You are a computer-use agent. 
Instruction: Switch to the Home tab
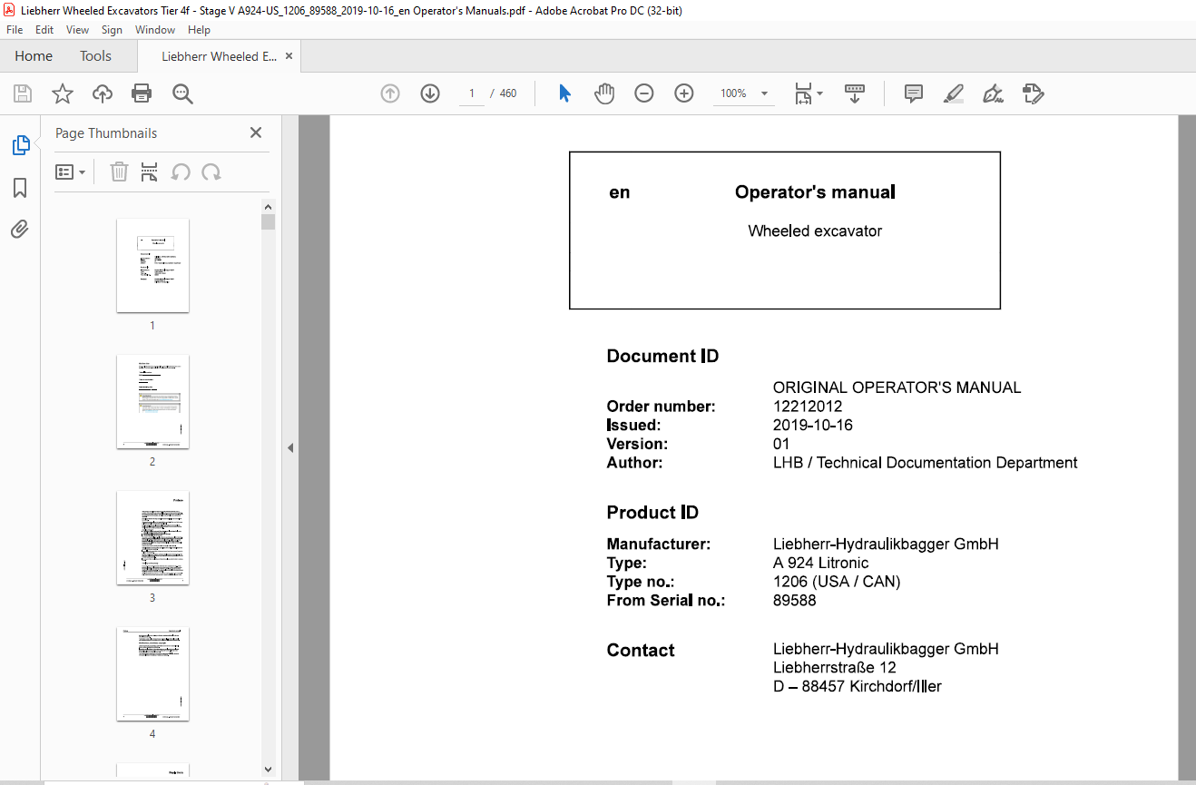(34, 56)
